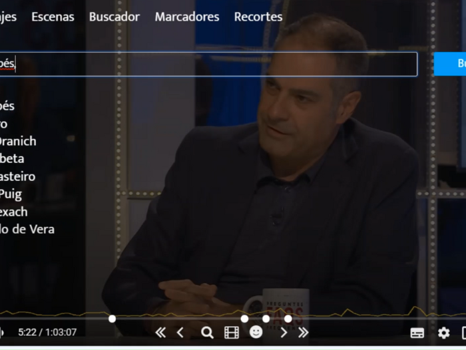Click the current playback position handle
This screenshot has width=466, height=350.
pyautogui.click(x=112, y=319)
